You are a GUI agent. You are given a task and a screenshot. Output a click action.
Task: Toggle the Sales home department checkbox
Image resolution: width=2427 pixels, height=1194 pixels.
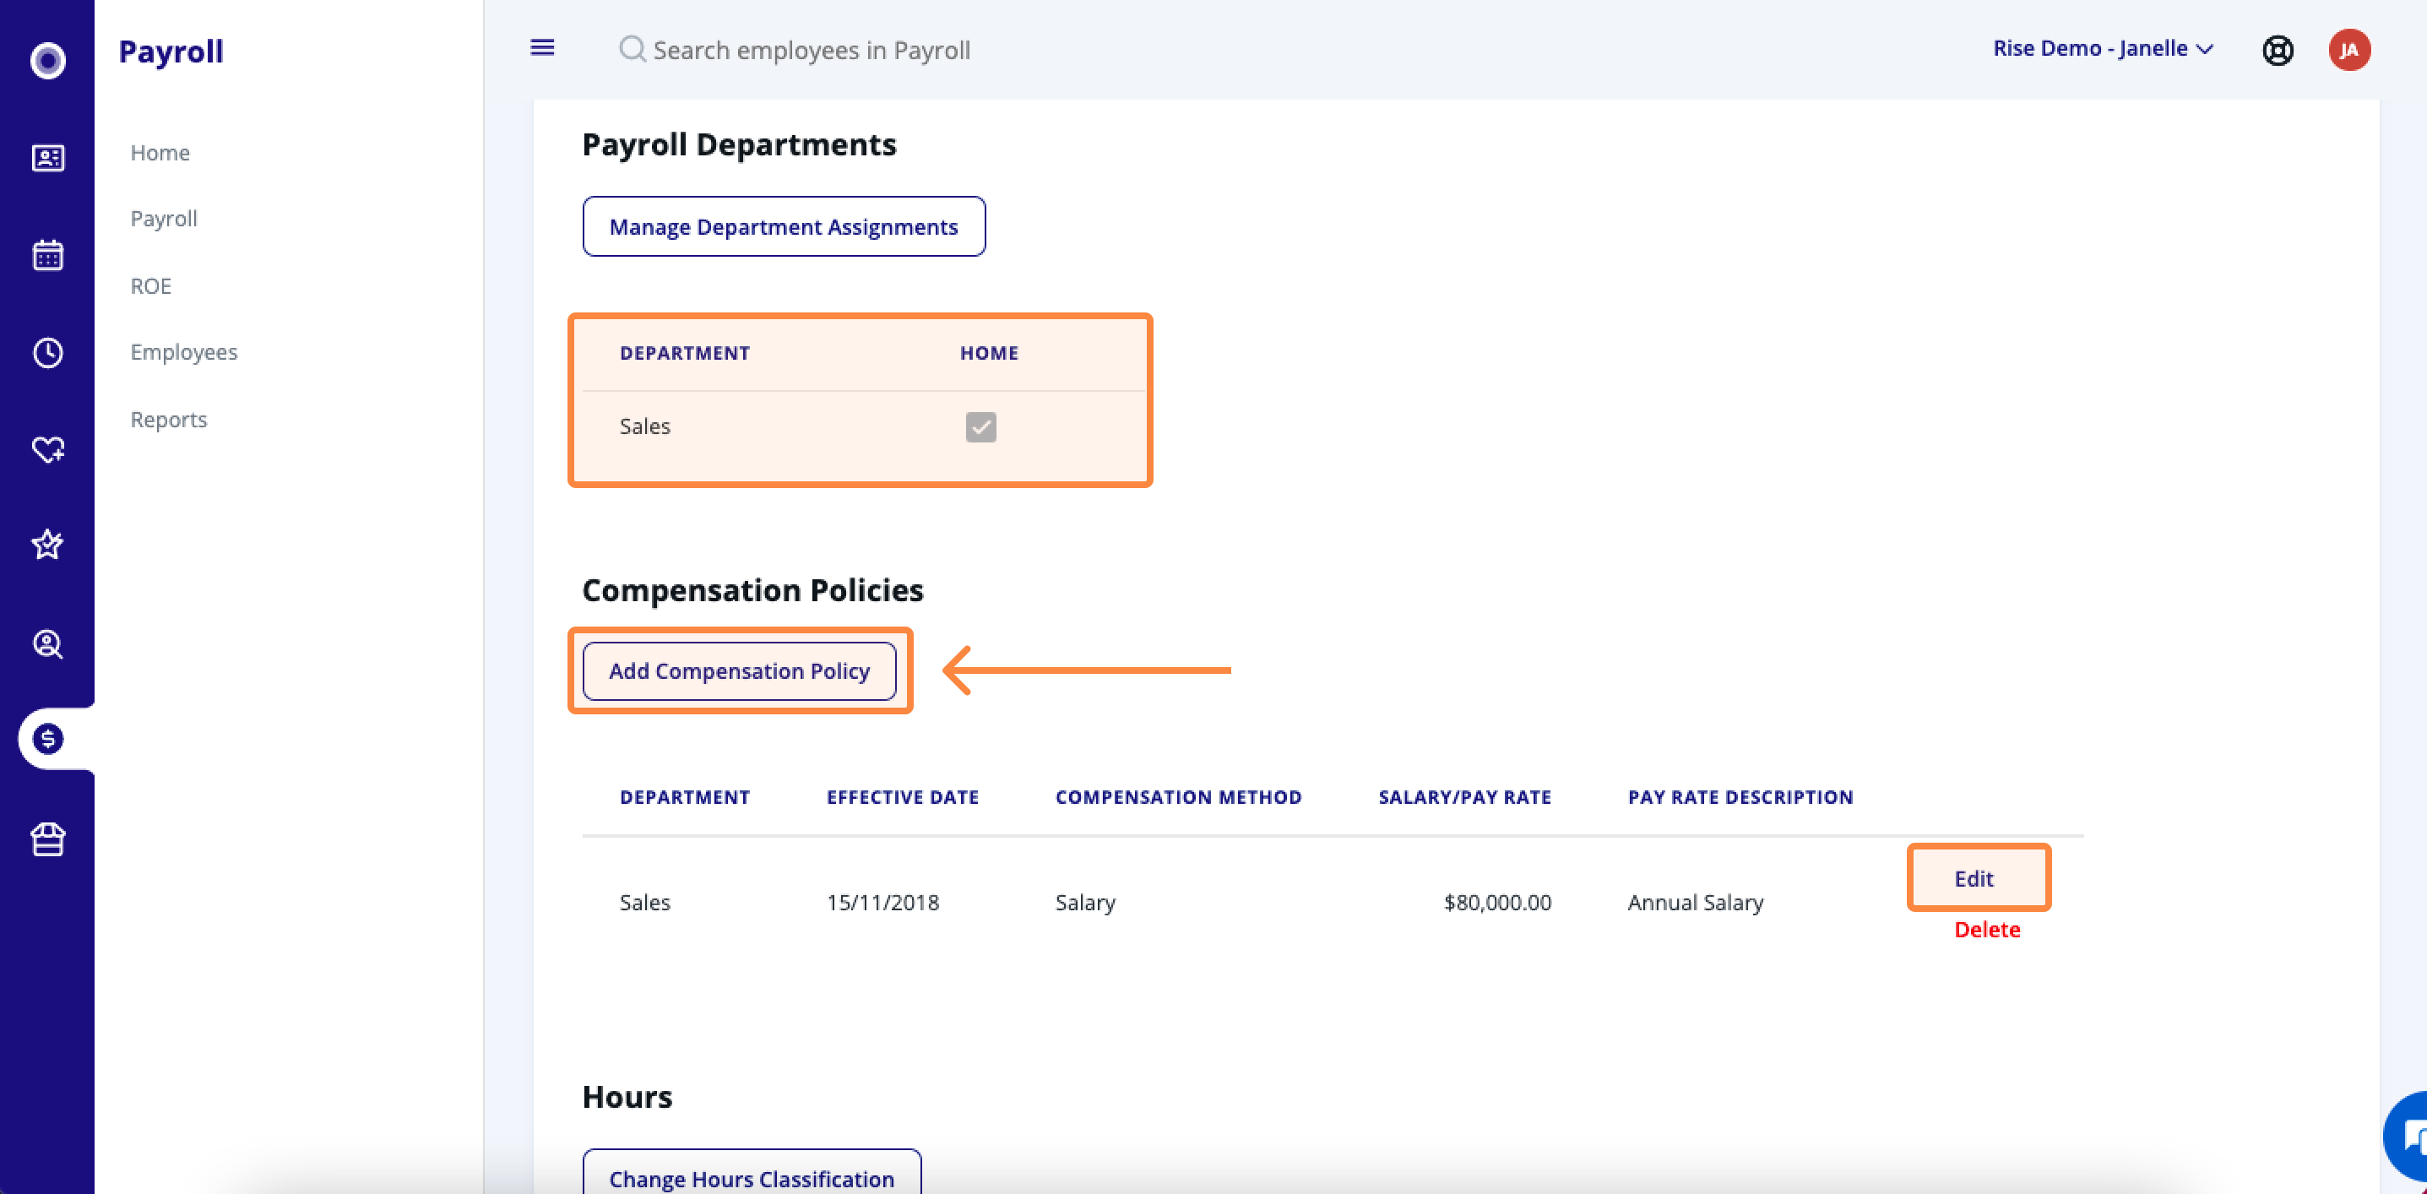pyautogui.click(x=980, y=427)
